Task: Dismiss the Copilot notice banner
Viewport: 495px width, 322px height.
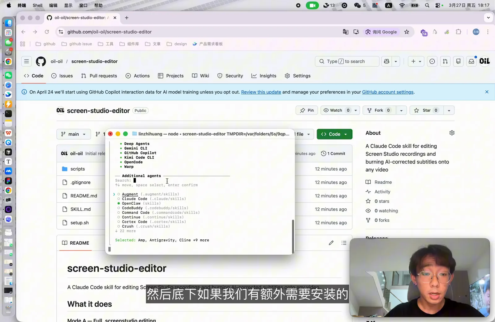Action: (x=487, y=92)
